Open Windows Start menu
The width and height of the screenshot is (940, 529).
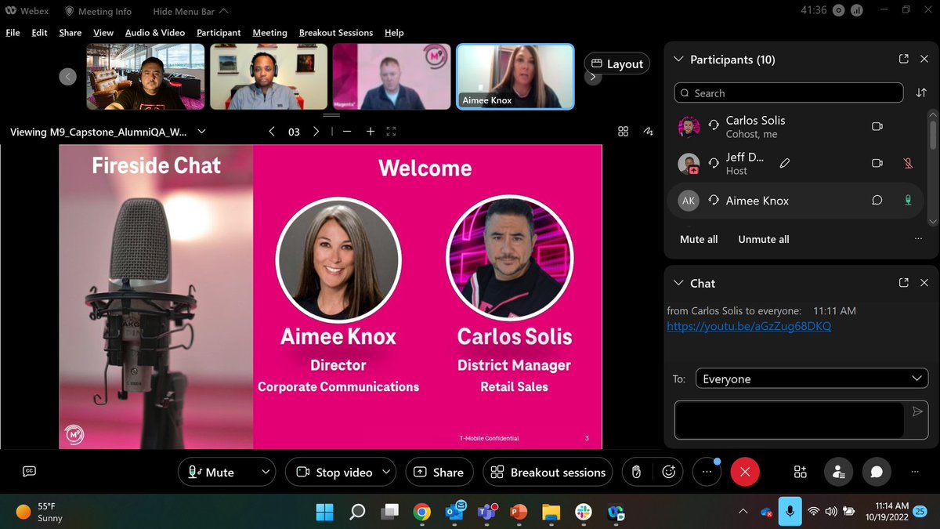pos(324,512)
